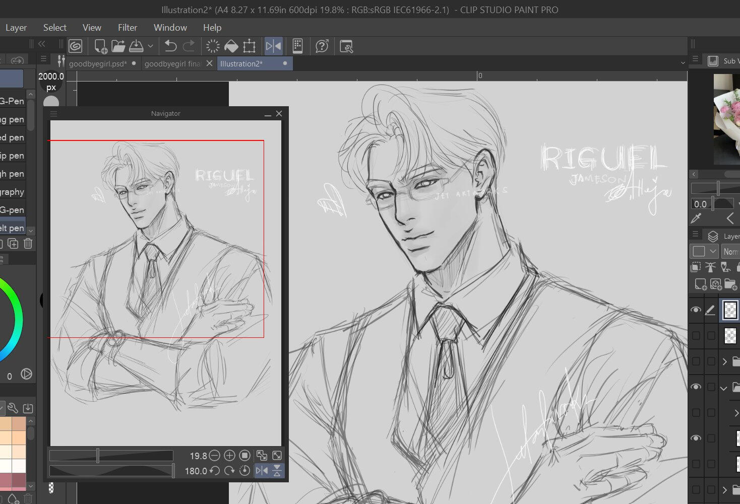Reset rotation in the Navigator
This screenshot has height=504, width=740.
244,471
